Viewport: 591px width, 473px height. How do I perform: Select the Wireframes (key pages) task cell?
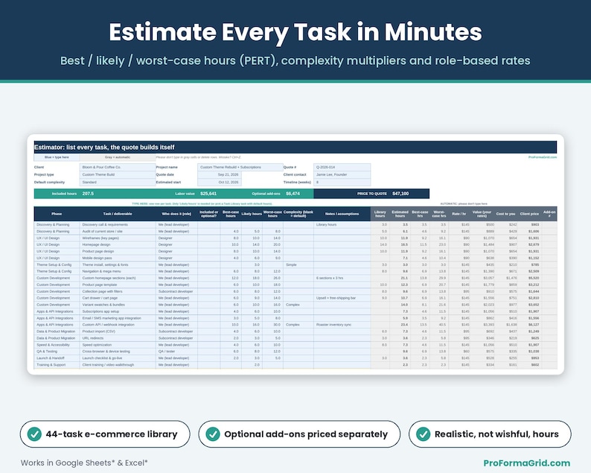click(x=118, y=238)
